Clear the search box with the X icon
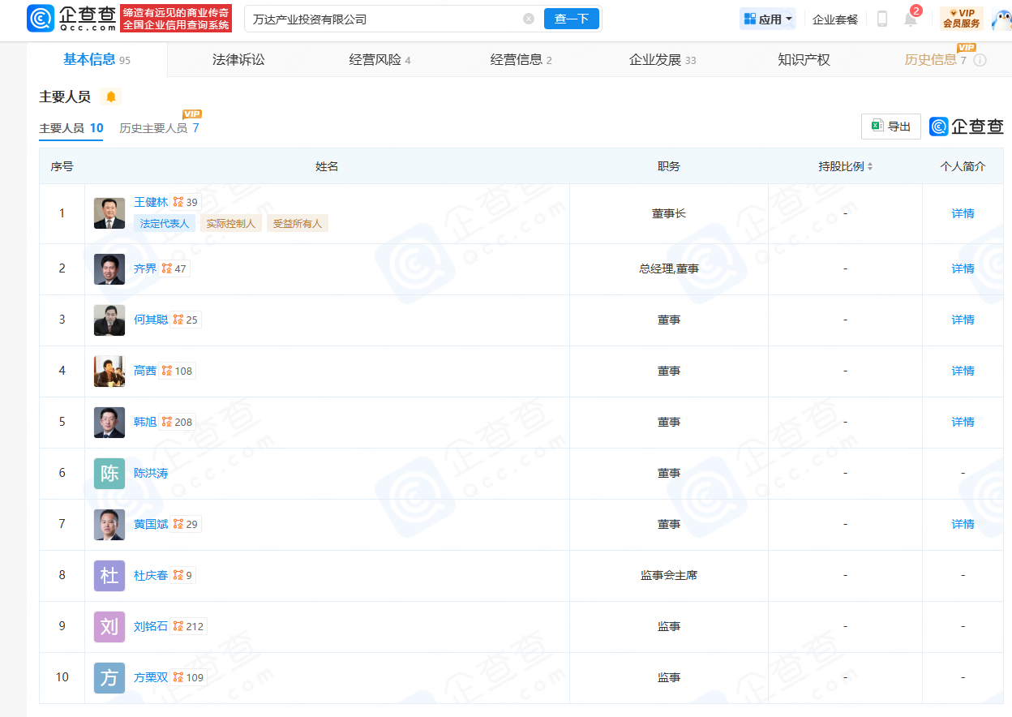This screenshot has width=1012, height=717. (529, 19)
